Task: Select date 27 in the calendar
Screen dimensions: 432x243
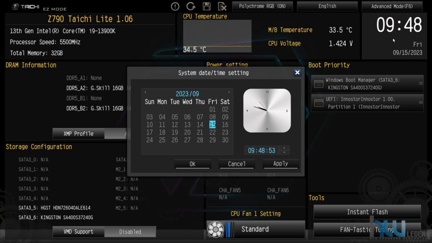Action: 187,140
